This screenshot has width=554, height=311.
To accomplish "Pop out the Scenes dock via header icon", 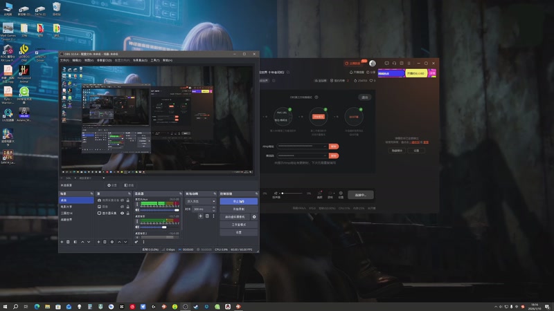I will click(91, 194).
